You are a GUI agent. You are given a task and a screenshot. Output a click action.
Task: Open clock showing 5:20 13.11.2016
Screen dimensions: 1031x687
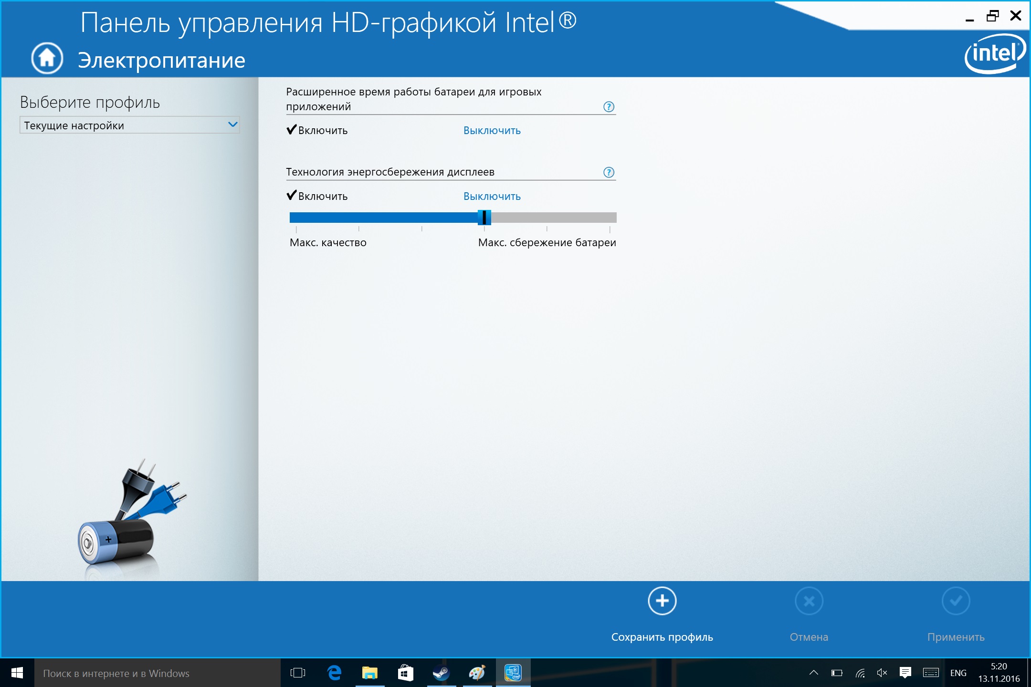pos(999,672)
